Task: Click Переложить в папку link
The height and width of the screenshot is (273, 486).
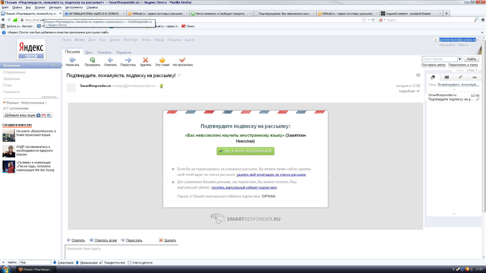Action: click(463, 65)
